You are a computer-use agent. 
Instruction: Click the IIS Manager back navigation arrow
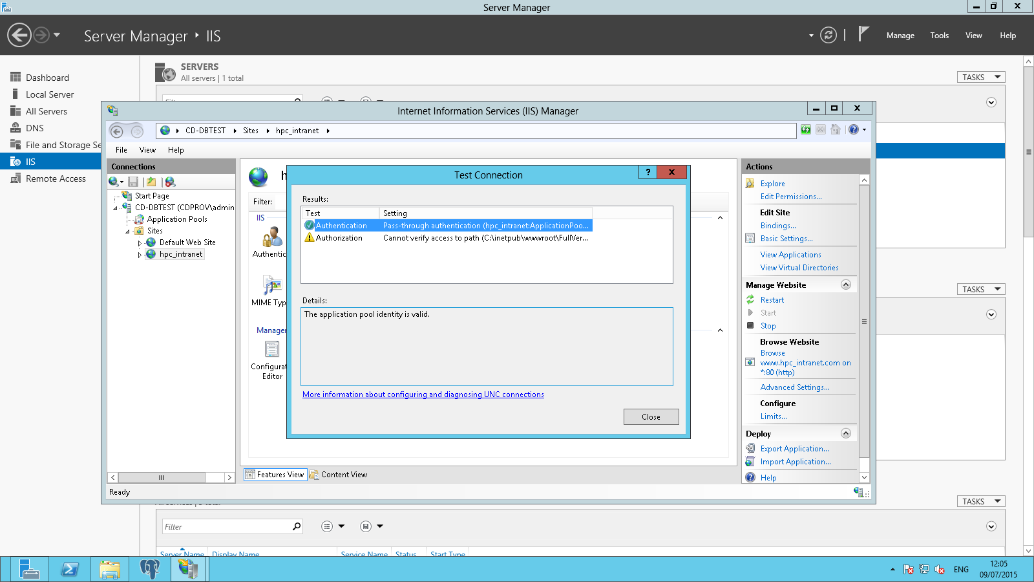(117, 131)
